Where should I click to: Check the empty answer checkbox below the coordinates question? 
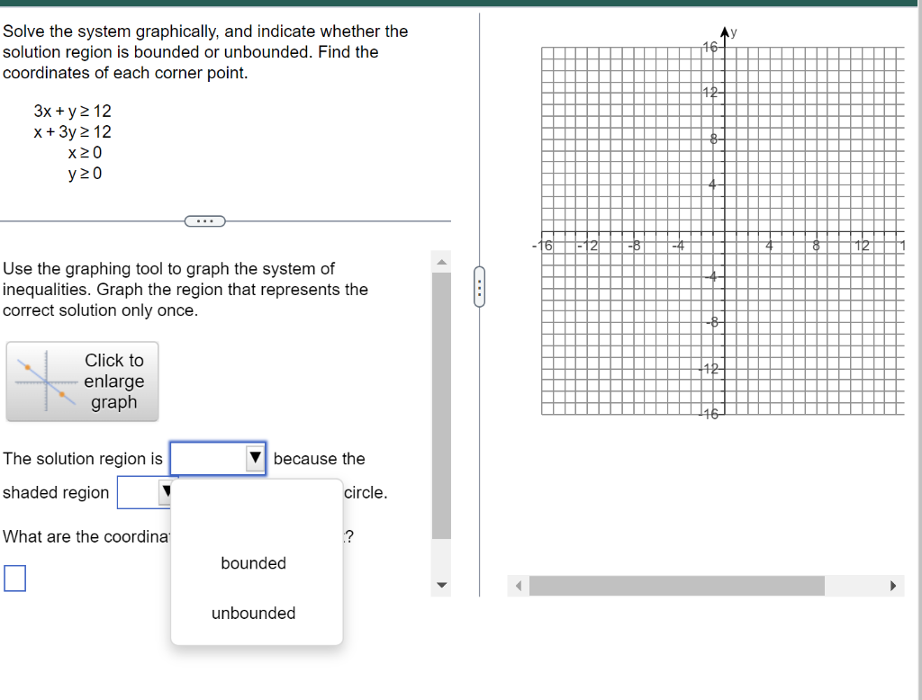(14, 579)
